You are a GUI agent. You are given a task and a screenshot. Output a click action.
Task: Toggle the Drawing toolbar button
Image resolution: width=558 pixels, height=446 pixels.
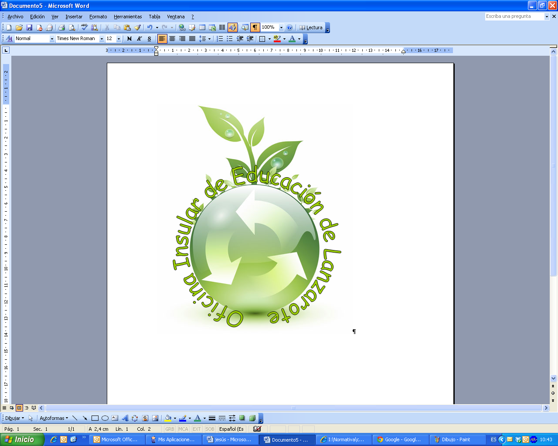(x=232, y=27)
